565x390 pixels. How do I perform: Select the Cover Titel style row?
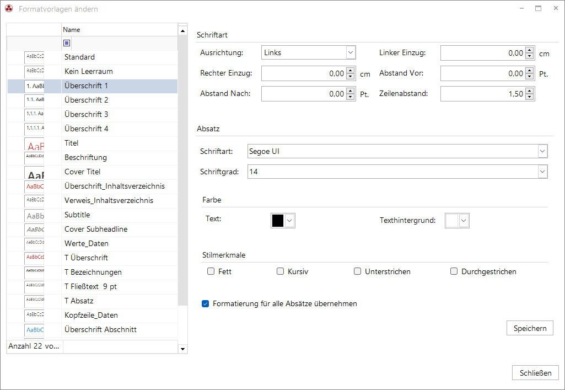click(x=92, y=172)
